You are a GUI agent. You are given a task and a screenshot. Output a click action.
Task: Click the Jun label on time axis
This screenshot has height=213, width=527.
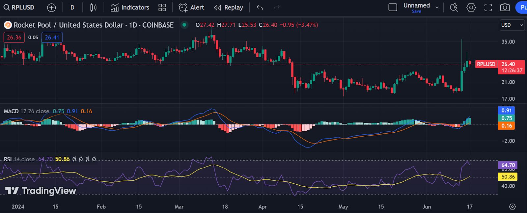point(427,207)
